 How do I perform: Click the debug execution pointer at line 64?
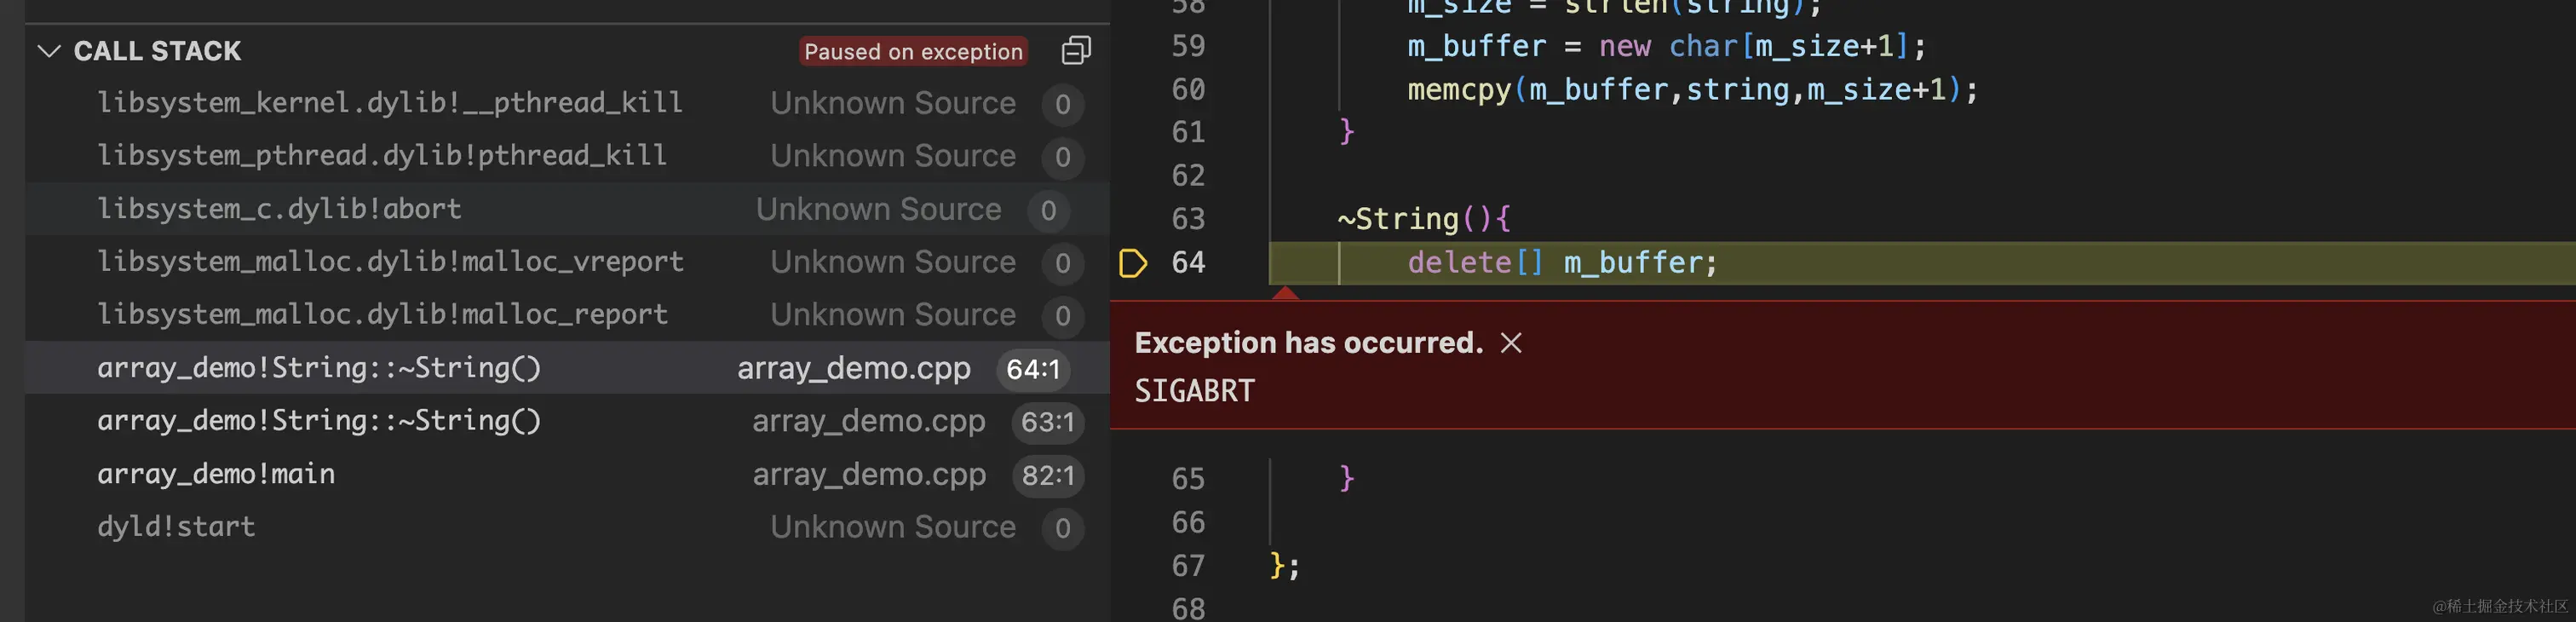pyautogui.click(x=1132, y=263)
